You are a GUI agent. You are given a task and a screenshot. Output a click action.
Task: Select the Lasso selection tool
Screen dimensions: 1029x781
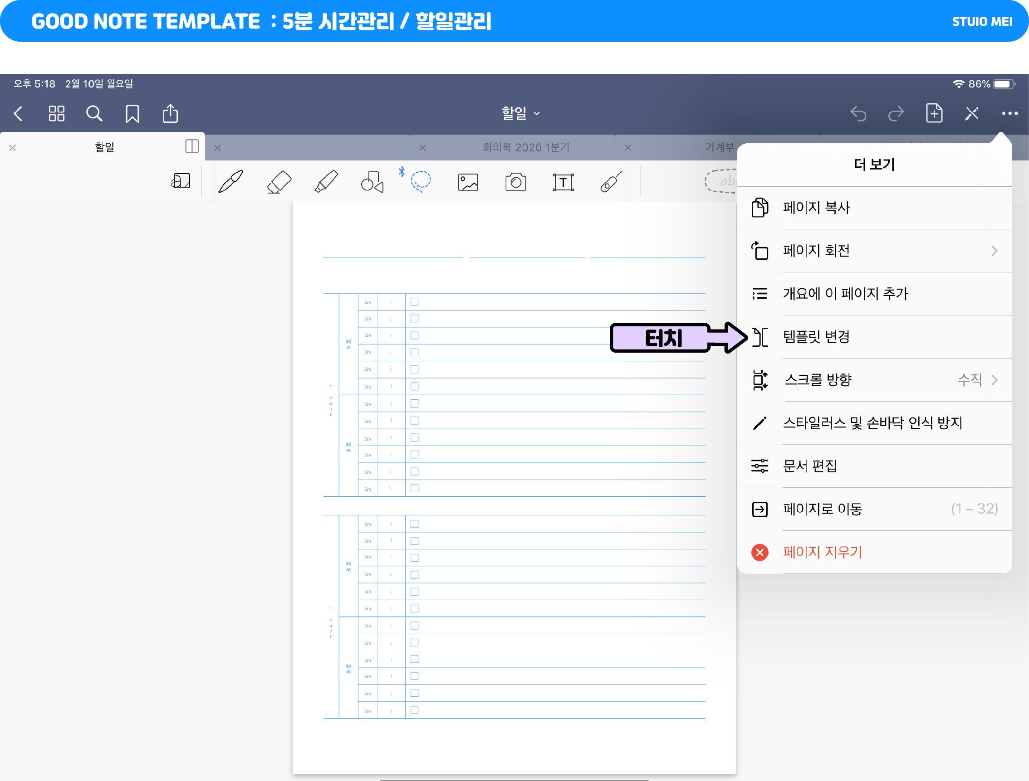coord(421,182)
